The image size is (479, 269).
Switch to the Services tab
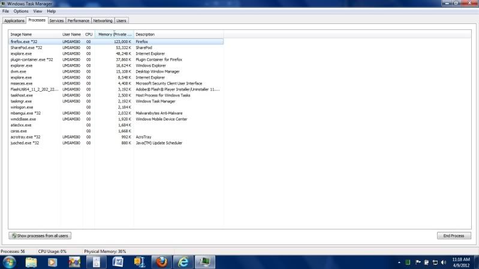coord(56,20)
